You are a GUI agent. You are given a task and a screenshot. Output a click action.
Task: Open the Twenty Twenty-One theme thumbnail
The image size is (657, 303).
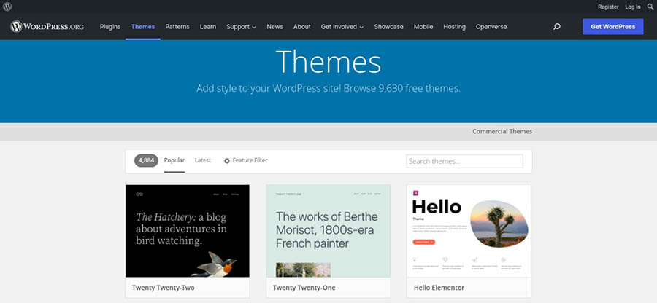click(328, 231)
